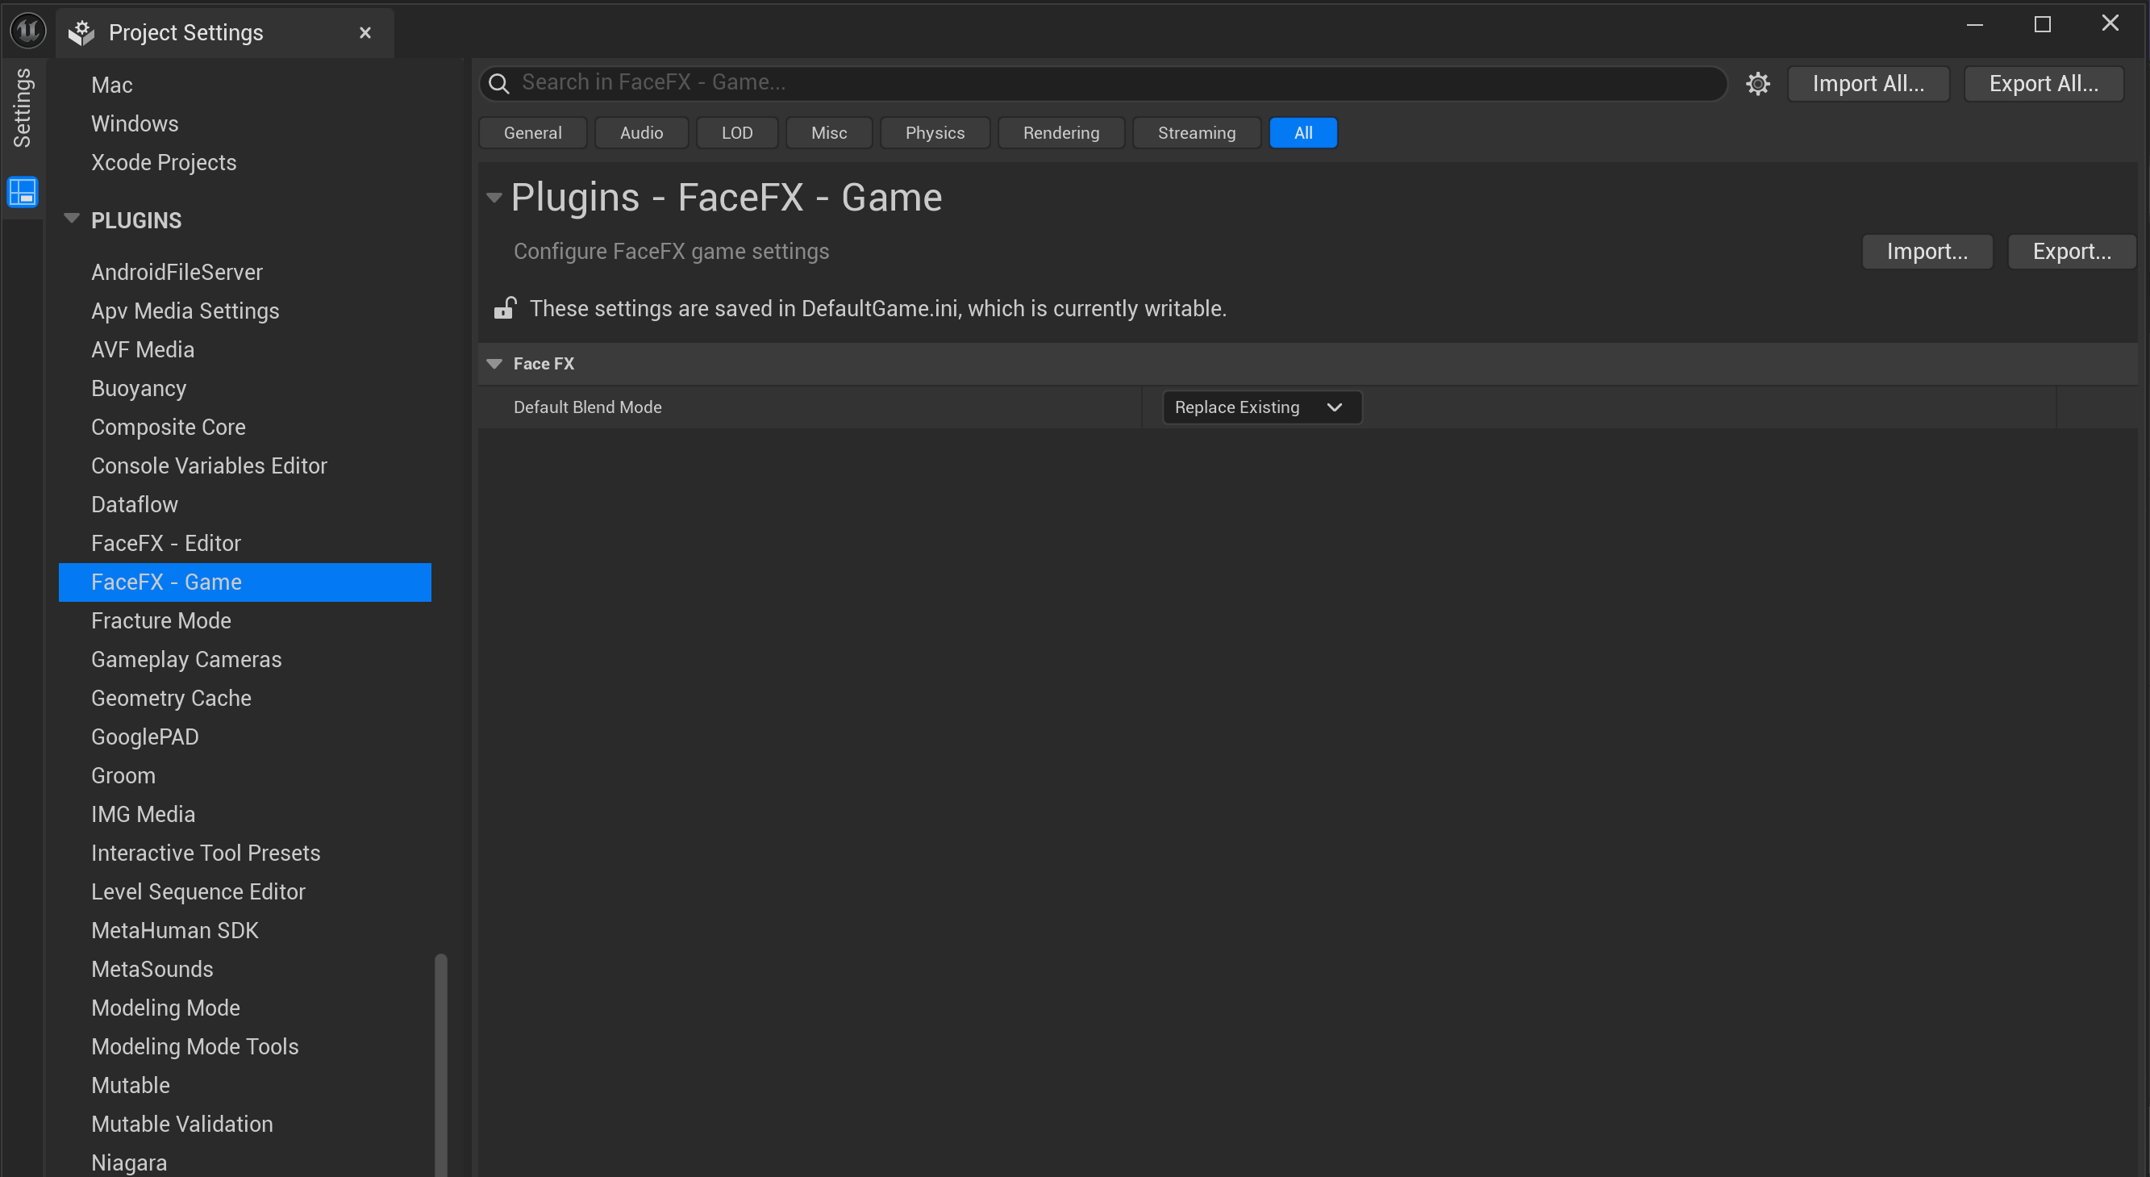Click the unlocked padlock icon
This screenshot has width=2150, height=1177.
tap(505, 308)
